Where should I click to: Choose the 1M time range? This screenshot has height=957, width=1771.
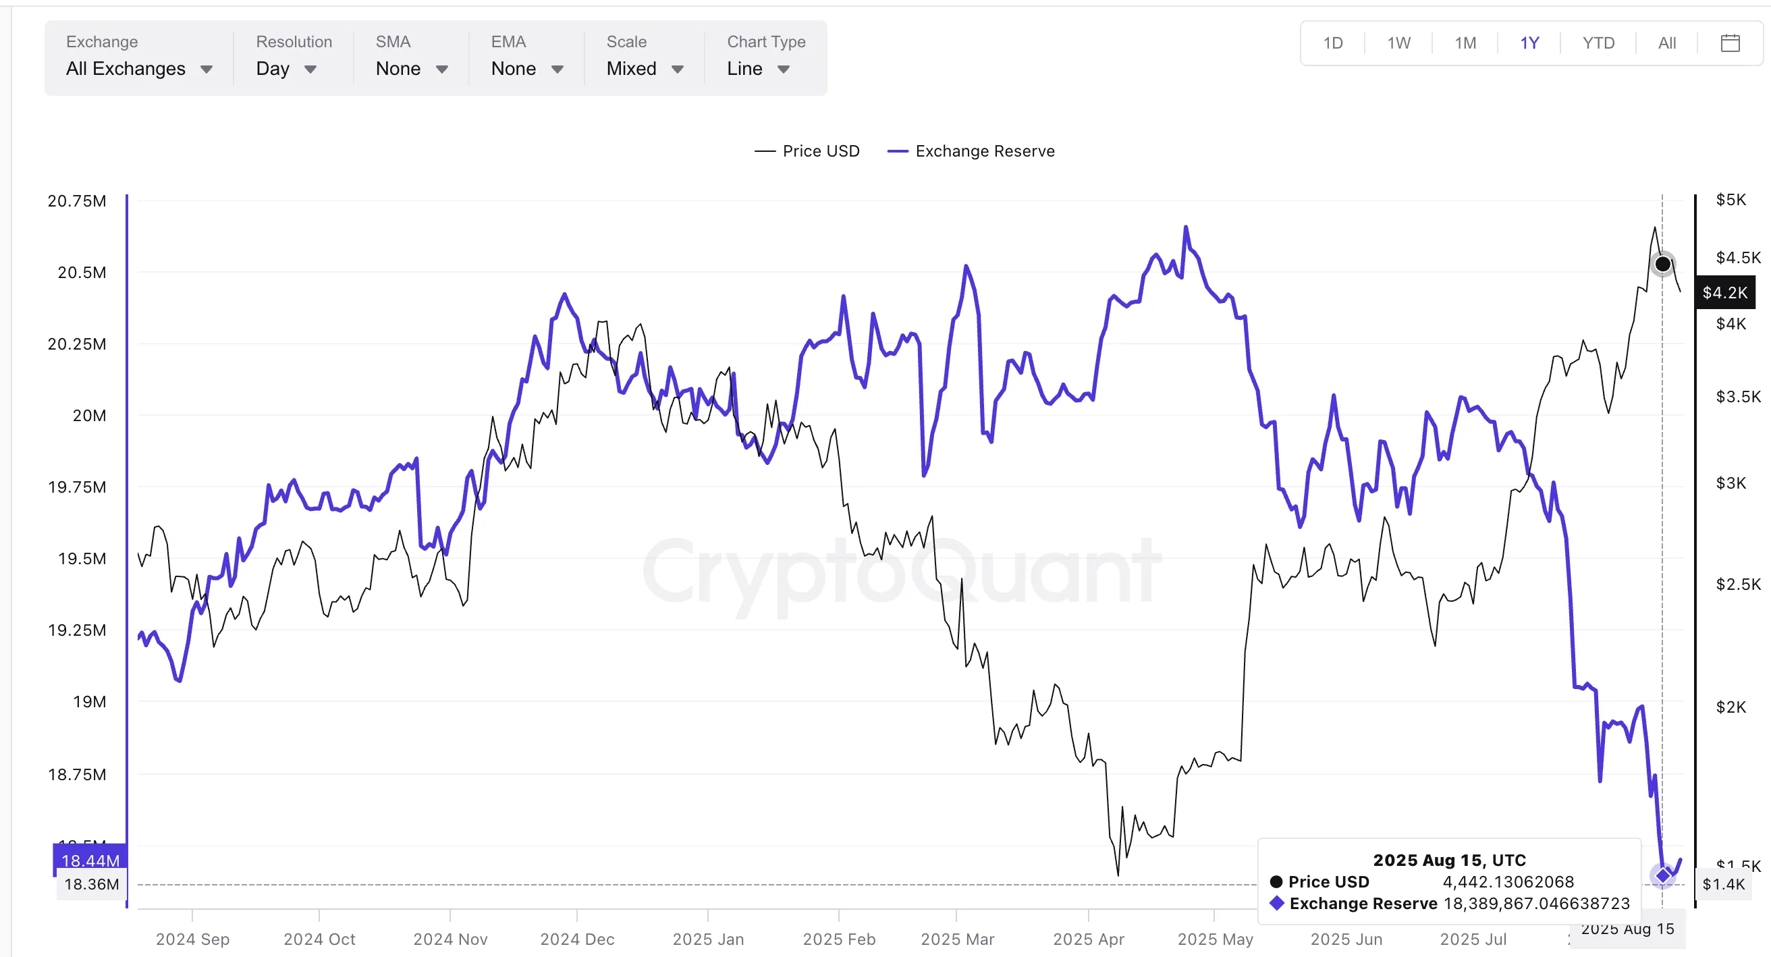coord(1465,43)
